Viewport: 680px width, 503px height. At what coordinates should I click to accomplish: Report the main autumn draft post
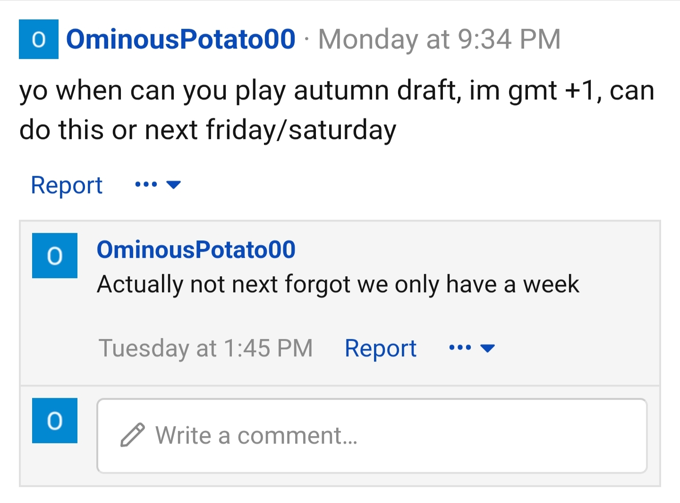click(67, 185)
